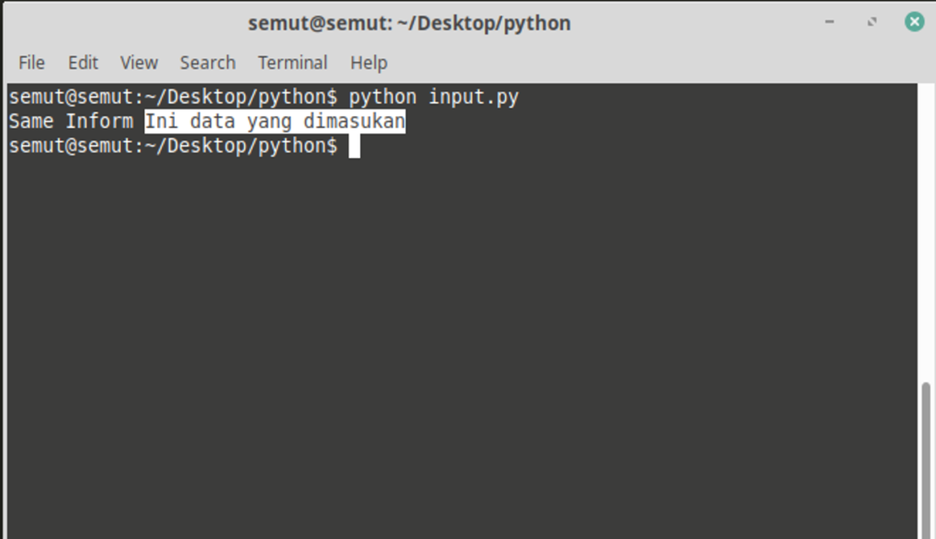Open the Edit menu
This screenshot has width=936, height=539.
[82, 62]
